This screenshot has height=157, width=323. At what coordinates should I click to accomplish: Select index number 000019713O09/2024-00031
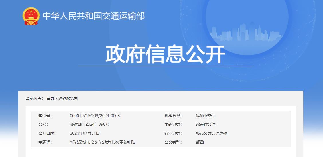(96, 116)
